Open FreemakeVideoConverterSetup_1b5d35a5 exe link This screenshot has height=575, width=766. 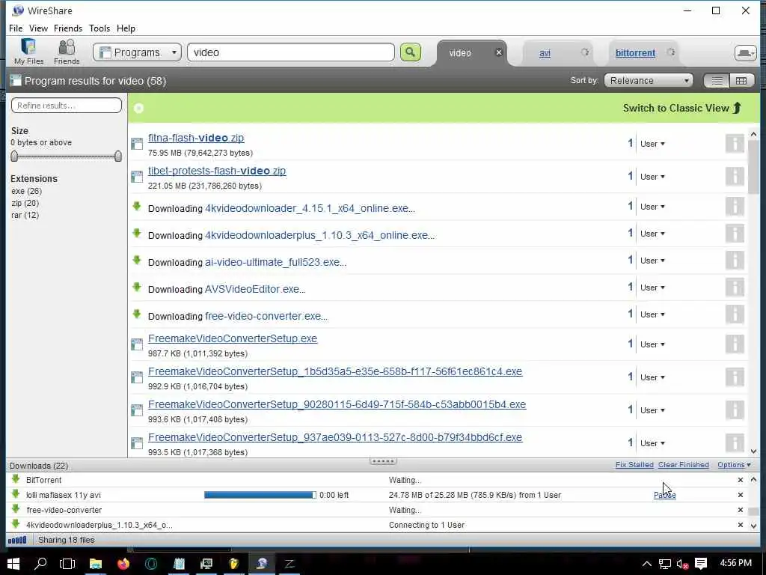pos(335,371)
